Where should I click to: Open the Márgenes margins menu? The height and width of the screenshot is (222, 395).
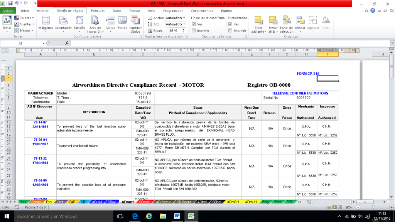pos(46,24)
